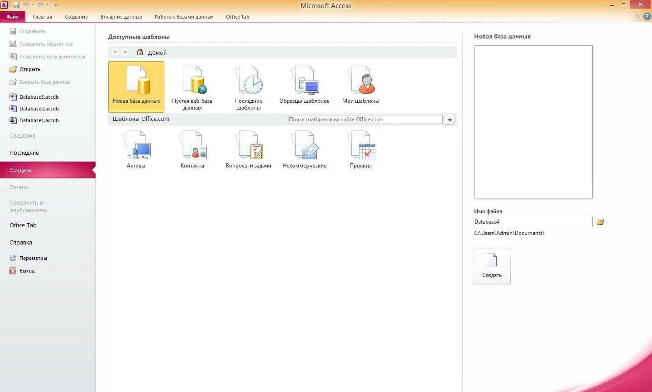Select the "Новая база данных" template
The width and height of the screenshot is (652, 392).
click(x=136, y=86)
